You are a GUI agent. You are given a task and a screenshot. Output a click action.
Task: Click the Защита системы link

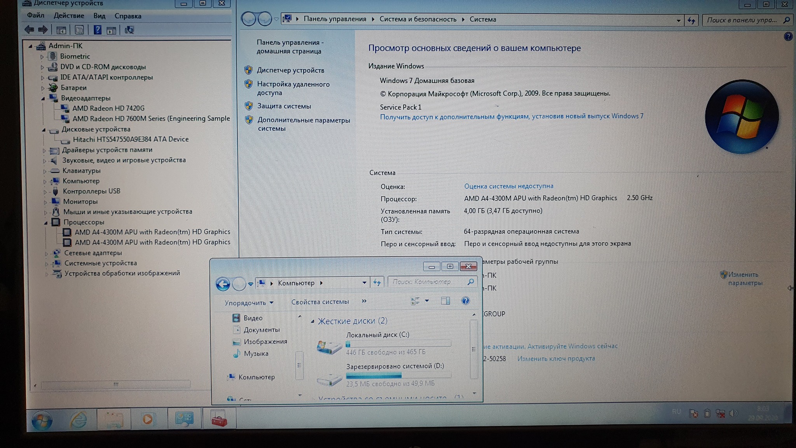point(284,106)
